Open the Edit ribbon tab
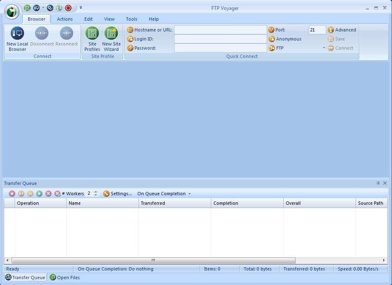The width and height of the screenshot is (392, 285). pos(88,19)
